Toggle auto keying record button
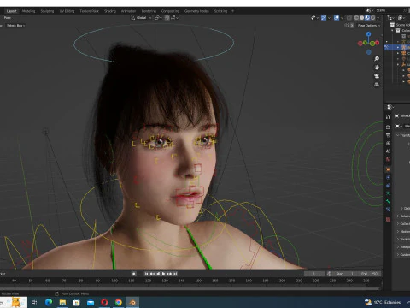This screenshot has height=308, width=410. pos(133,274)
